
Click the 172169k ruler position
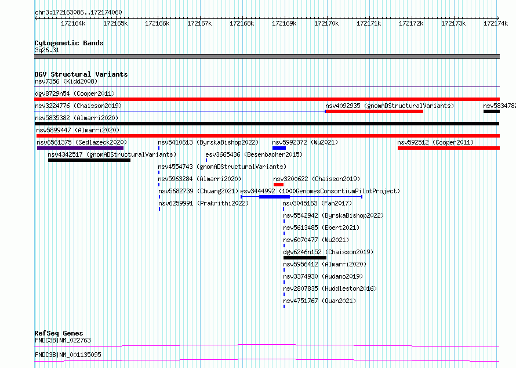coord(284,23)
